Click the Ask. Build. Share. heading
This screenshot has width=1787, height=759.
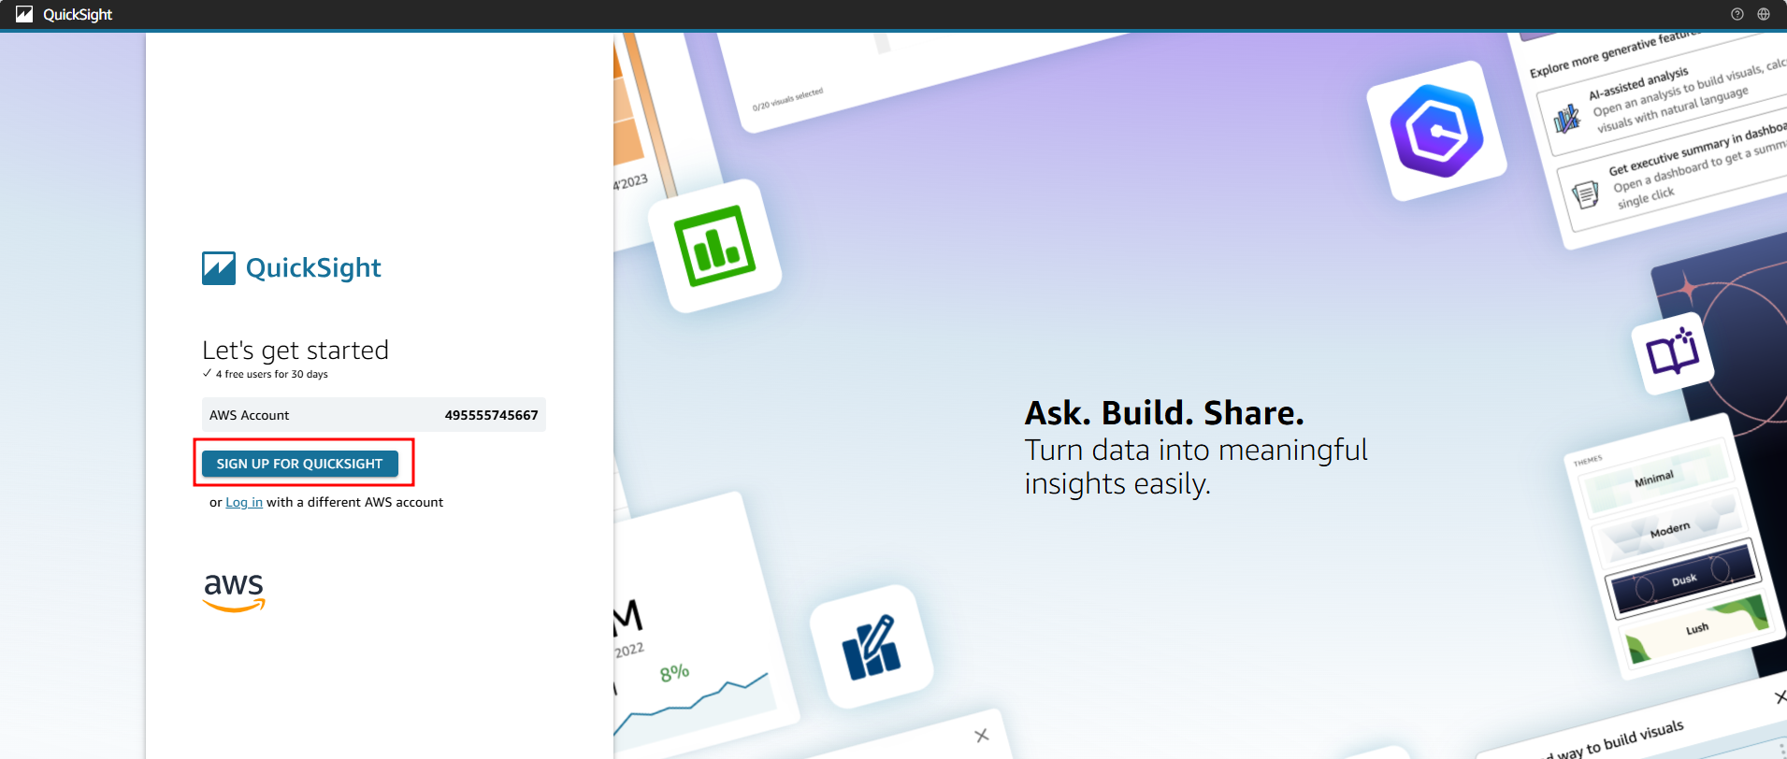[1163, 412]
